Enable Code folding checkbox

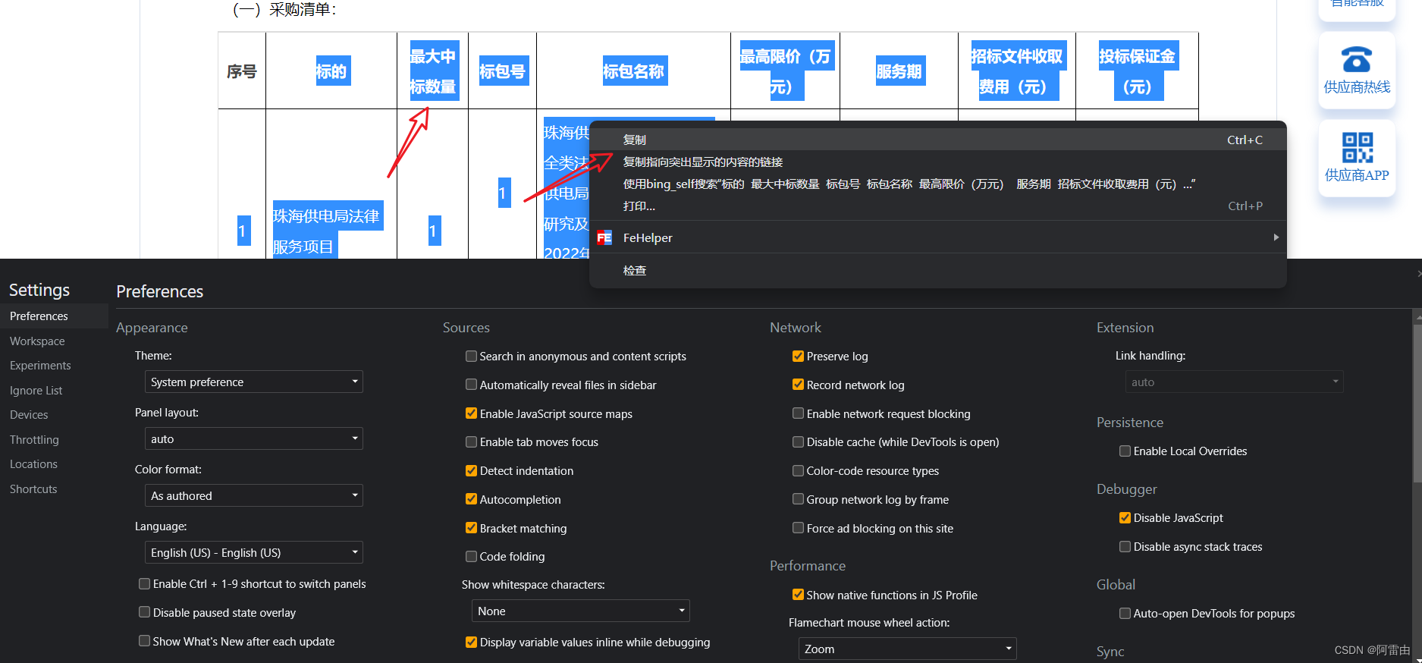click(x=471, y=556)
